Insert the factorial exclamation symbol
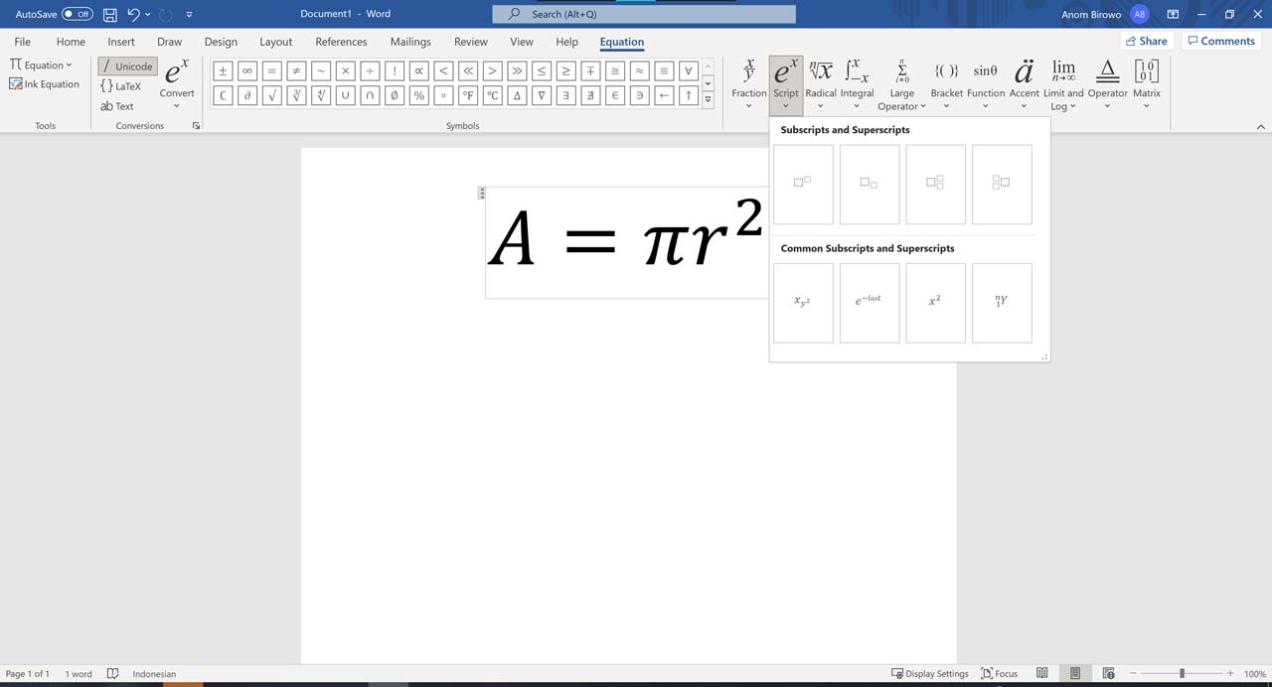This screenshot has width=1272, height=687. [395, 70]
